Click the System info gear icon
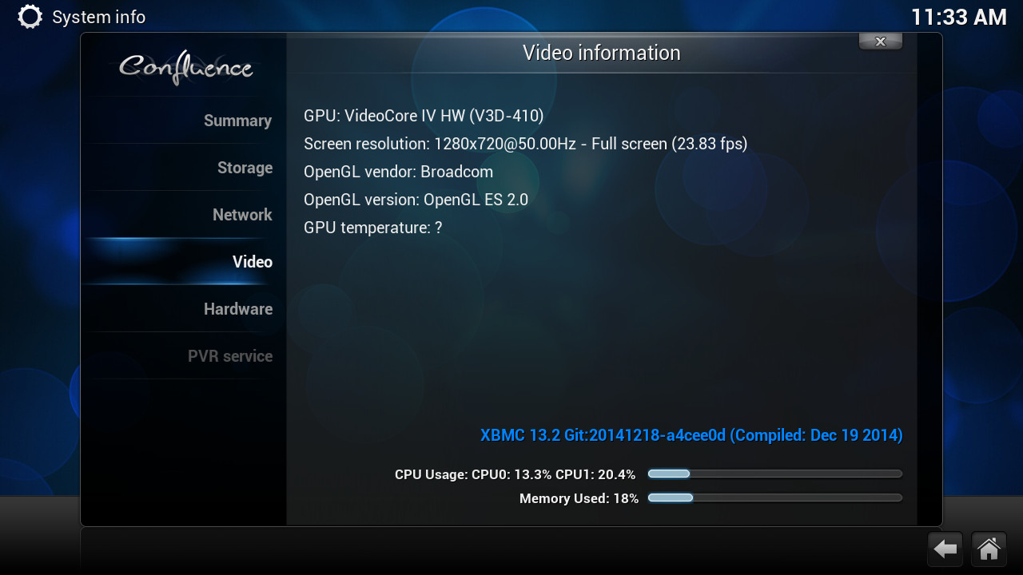 [x=30, y=17]
